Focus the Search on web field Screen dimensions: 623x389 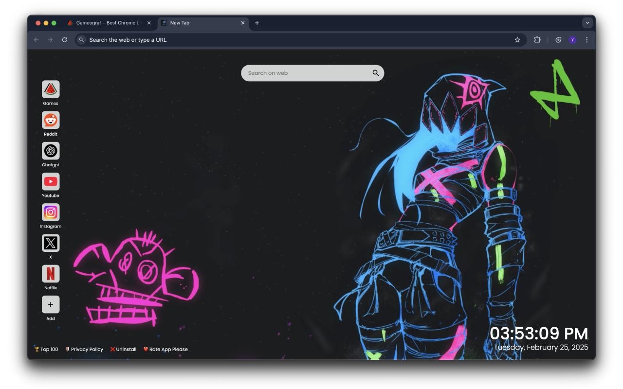(x=312, y=73)
